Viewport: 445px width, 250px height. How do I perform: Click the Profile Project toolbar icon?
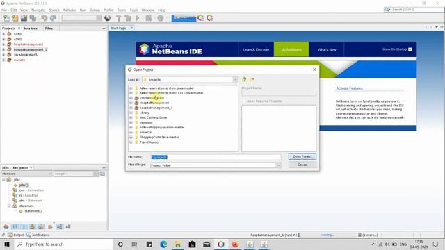pos(161,18)
